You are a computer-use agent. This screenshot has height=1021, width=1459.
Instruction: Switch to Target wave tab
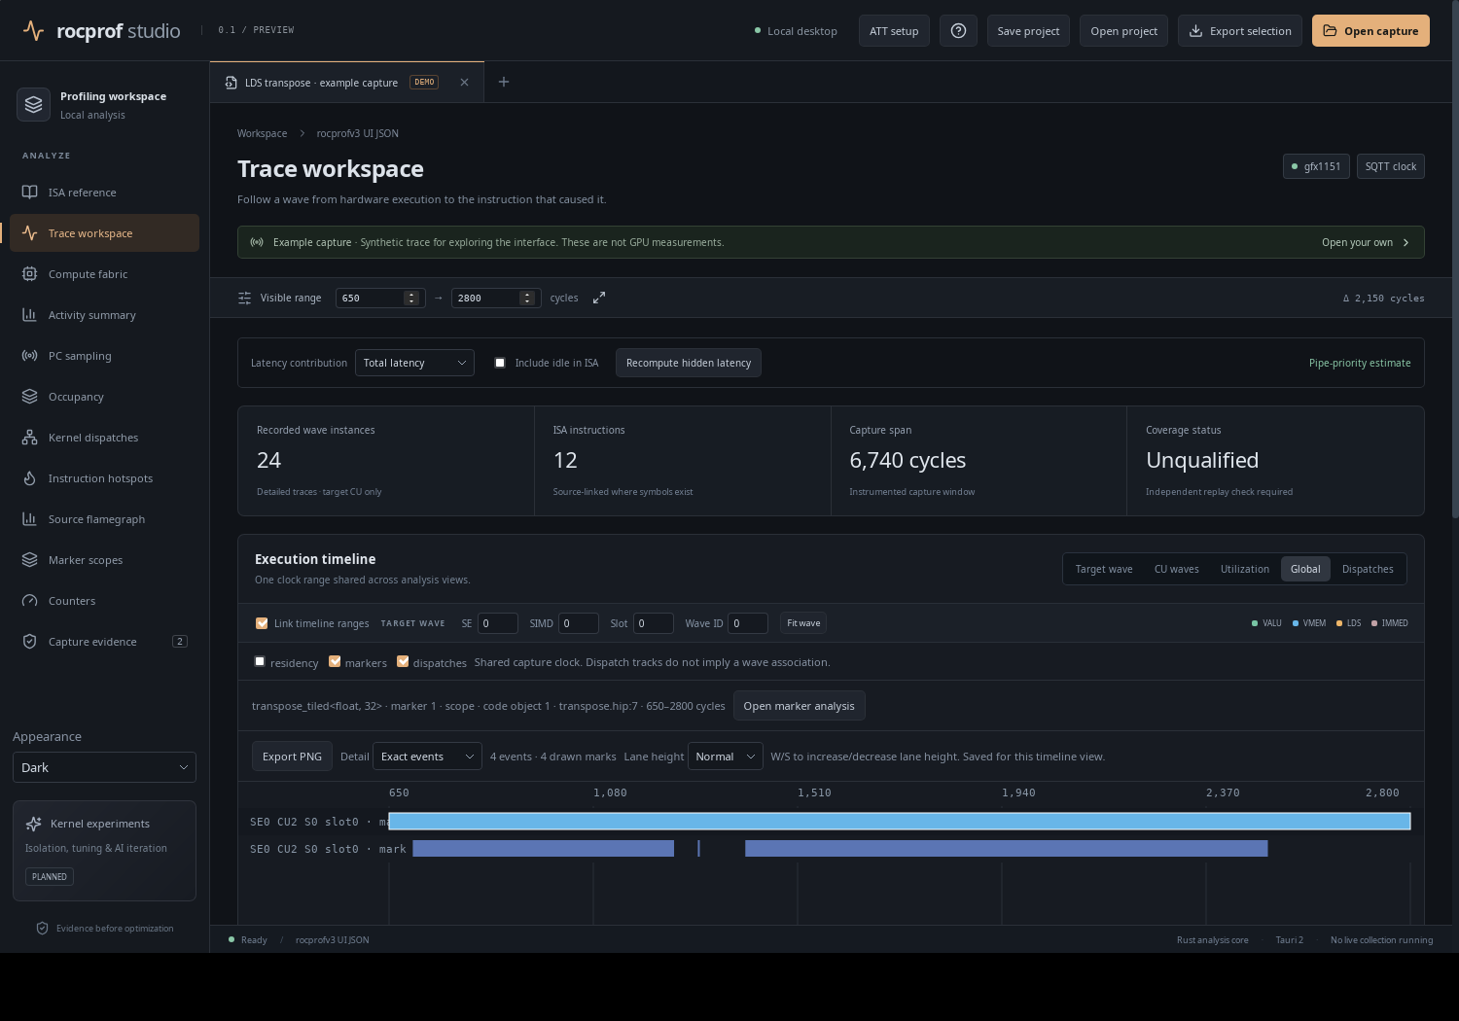1104,569
